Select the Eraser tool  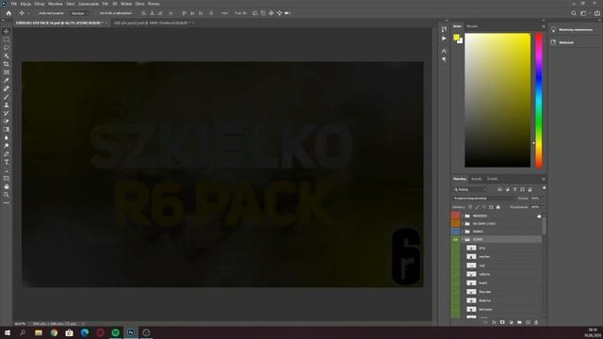click(7, 121)
